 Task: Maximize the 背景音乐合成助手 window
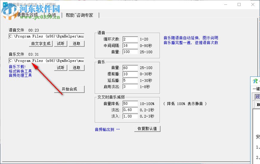coord(239,4)
